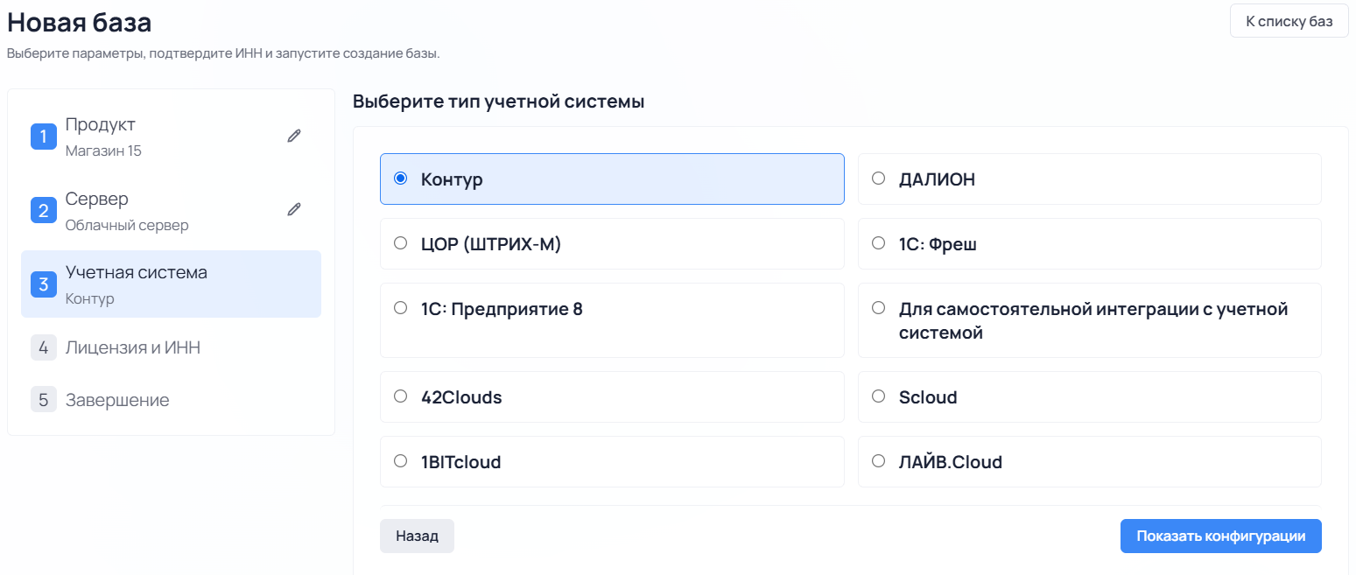This screenshot has width=1356, height=575.
Task: Click the Контур option label text
Action: [x=452, y=179]
